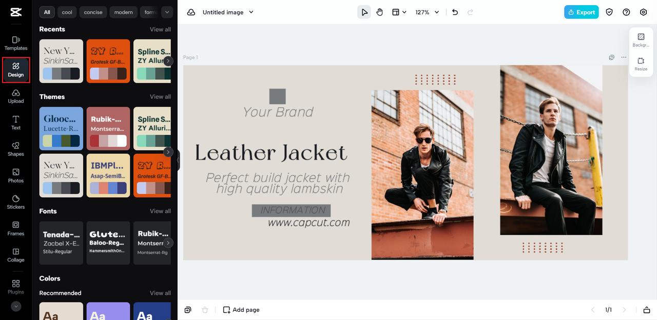This screenshot has width=657, height=320.
Task: Pick the purple Aa color palette
Action: 108,311
